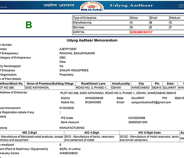Screen dimensions: 184x158
Task: Click the ODHAV locality cell
Action: click(121, 88)
